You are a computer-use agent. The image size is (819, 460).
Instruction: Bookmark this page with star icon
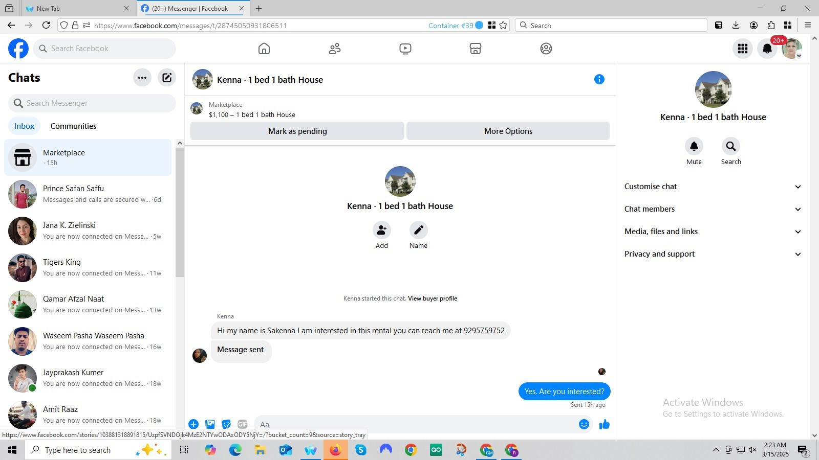coord(504,26)
